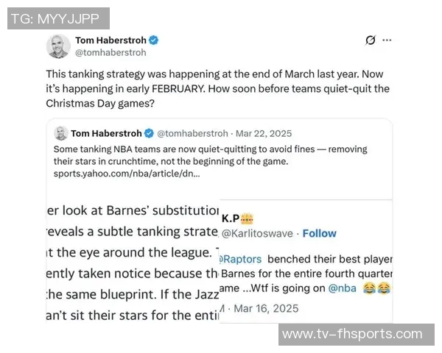Click the @tomhaberstroh handle under the top name
The height and width of the screenshot is (353, 442).
click(x=111, y=52)
